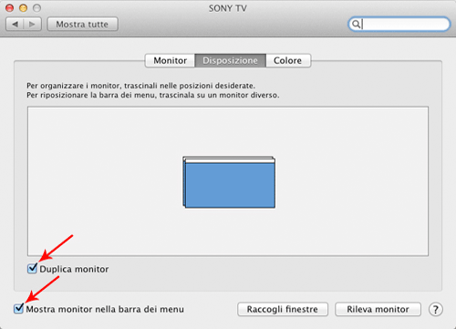Click the Mostra tutte button
Viewport: 456px width, 329px height.
click(x=82, y=24)
